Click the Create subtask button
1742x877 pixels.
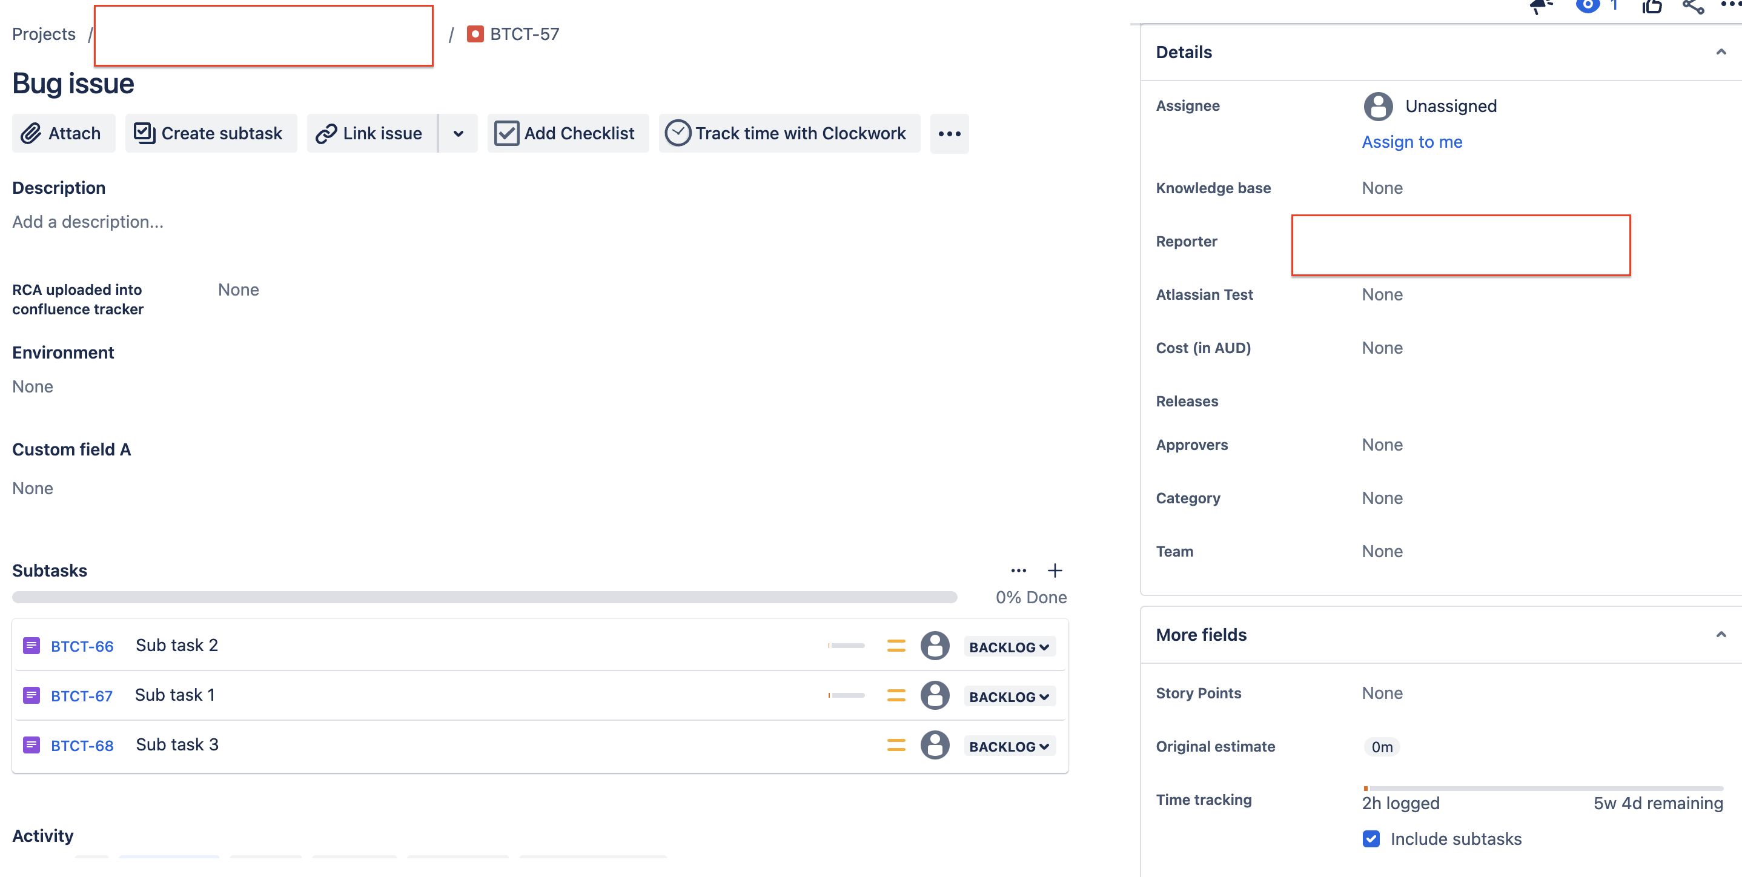[x=210, y=133]
